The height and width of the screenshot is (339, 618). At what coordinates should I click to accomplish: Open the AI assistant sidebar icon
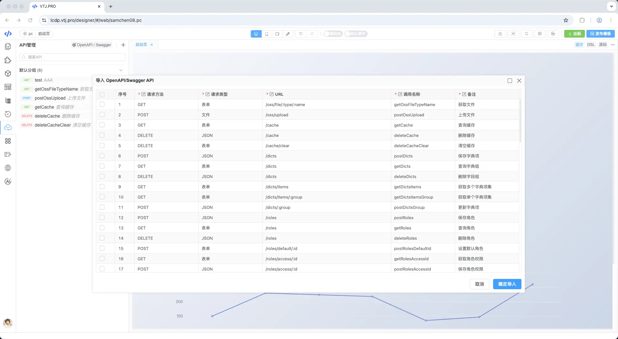tap(8, 182)
